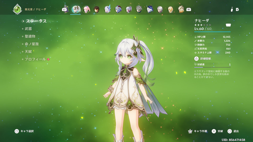Click the UID: 856471458 text
Screen dimensions: 253x142
pos(233,140)
